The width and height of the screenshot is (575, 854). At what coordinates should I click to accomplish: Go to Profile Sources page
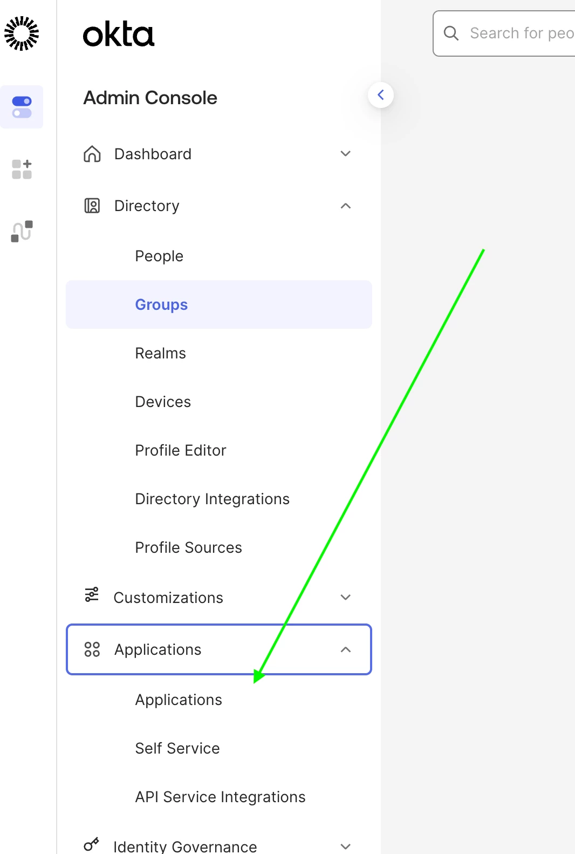(219, 547)
